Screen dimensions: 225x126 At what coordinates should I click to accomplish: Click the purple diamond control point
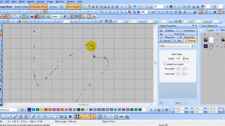tap(94, 57)
